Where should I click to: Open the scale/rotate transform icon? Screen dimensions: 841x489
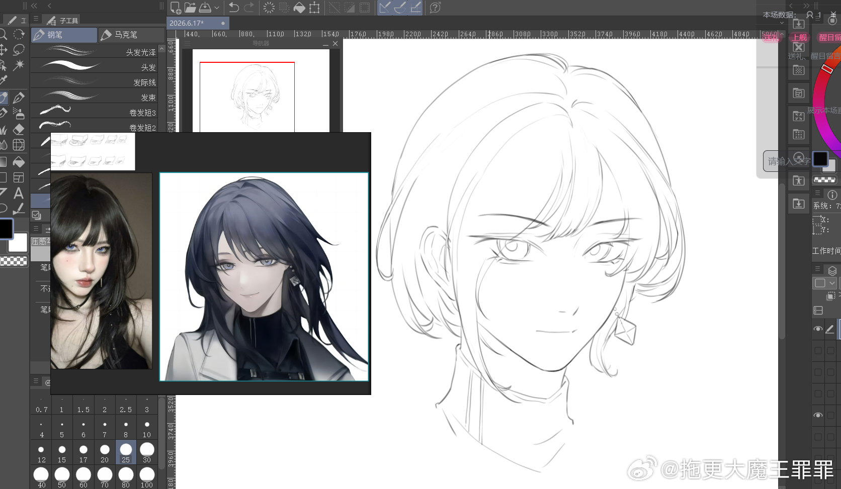tap(314, 8)
